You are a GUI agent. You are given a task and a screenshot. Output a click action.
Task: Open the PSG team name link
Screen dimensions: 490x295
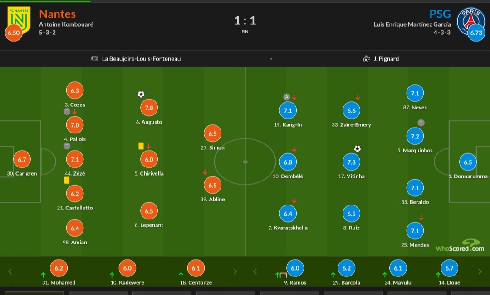[x=440, y=14]
